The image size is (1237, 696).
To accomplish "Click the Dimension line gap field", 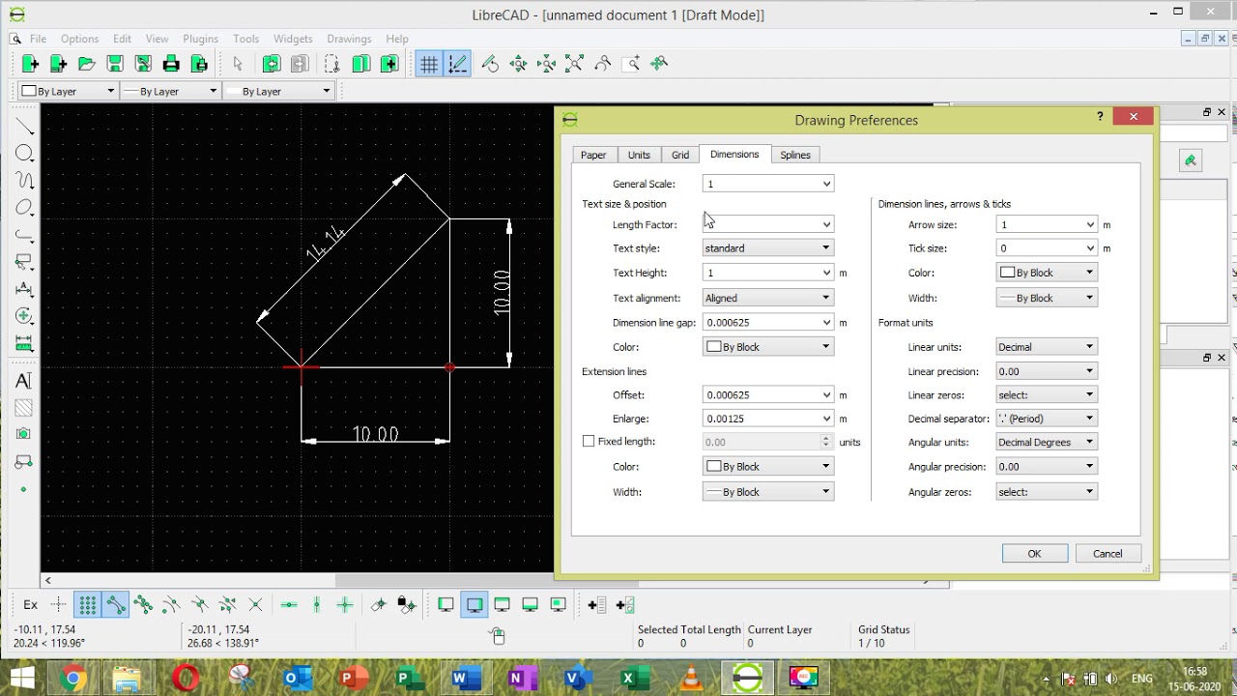I will (x=768, y=323).
